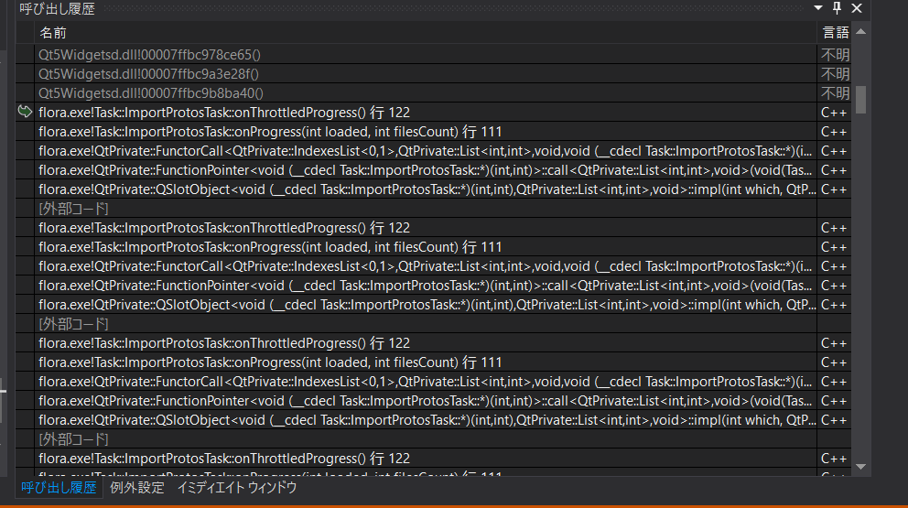Open the 呼び出し履歴 window options dropdown arrow
Screen dimensions: 908x508
click(818, 9)
